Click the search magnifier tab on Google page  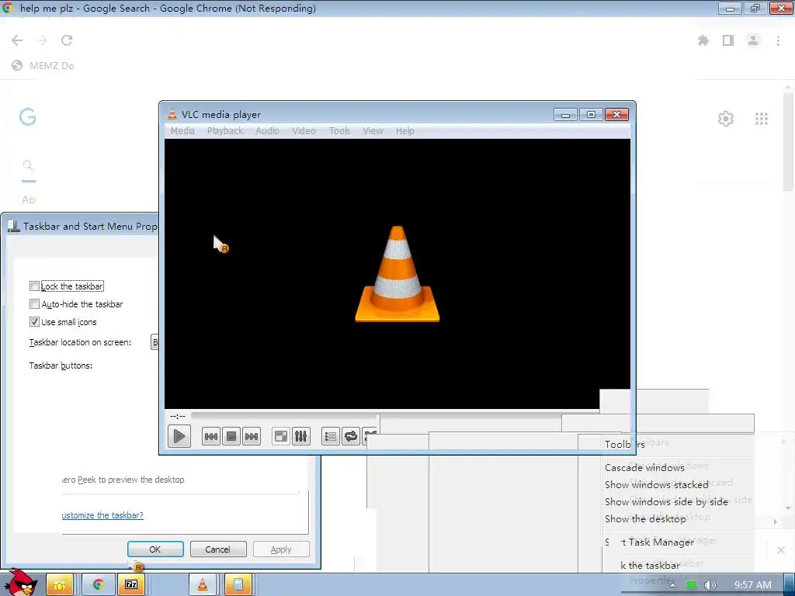29,165
